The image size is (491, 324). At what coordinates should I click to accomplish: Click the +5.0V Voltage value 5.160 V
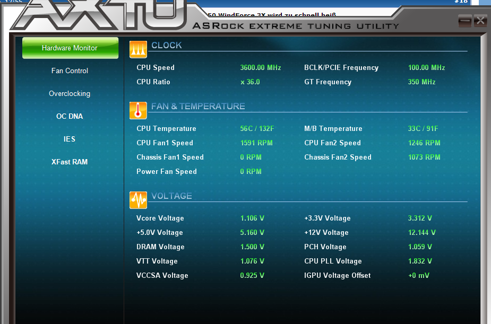[x=252, y=233]
